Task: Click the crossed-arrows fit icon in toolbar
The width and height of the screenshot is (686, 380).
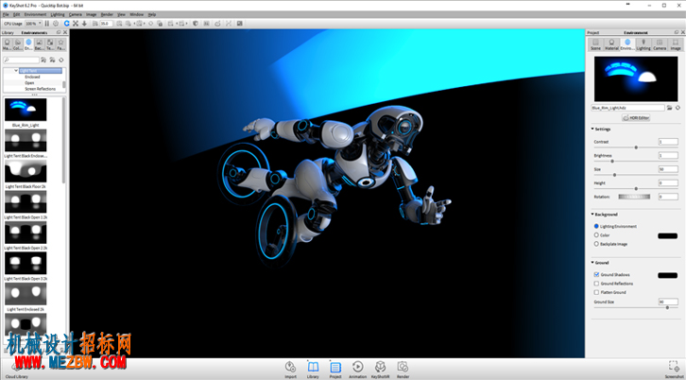Action: (x=76, y=24)
